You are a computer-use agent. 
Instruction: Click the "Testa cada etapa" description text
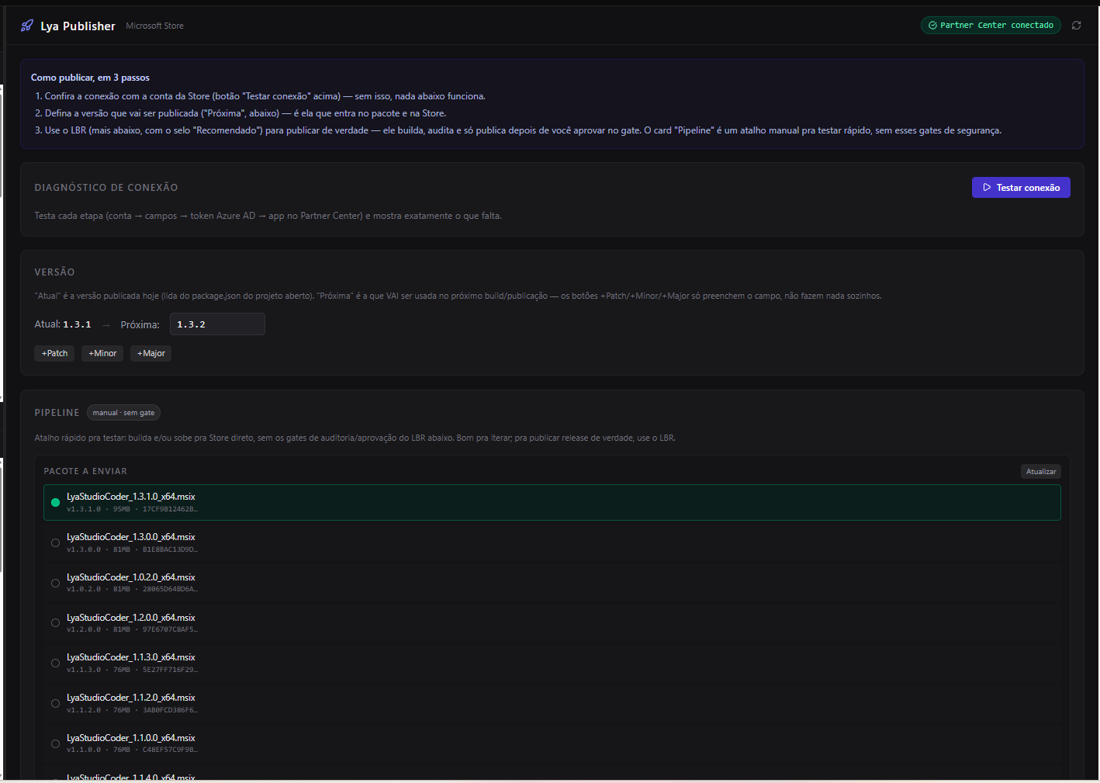(268, 216)
